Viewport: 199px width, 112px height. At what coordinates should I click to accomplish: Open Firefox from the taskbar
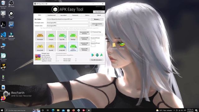73,110
